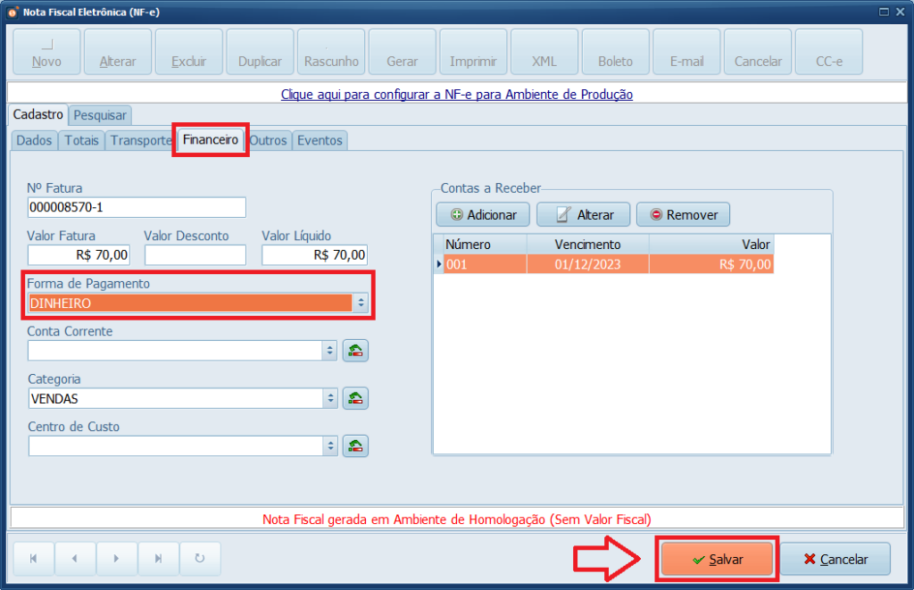Click the Rascunho toolbar button
The height and width of the screenshot is (590, 914).
tap(331, 52)
